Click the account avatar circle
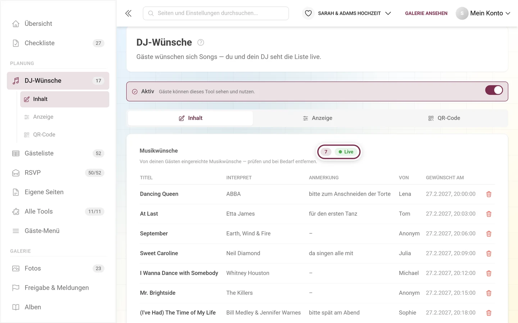 click(x=462, y=13)
